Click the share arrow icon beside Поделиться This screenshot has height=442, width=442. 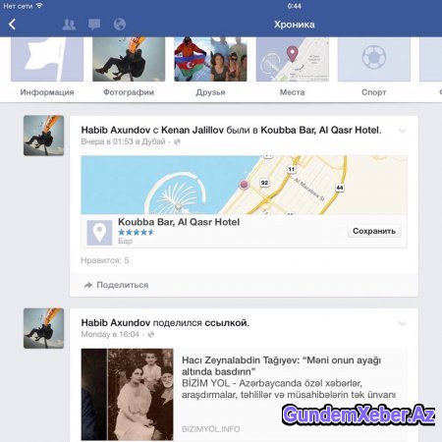point(88,285)
